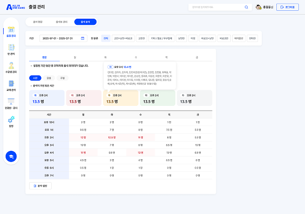Screen dimensions: 305x214
Task: Click the 7.5명 cell in Thursday column
Action: pyautogui.click(x=169, y=130)
